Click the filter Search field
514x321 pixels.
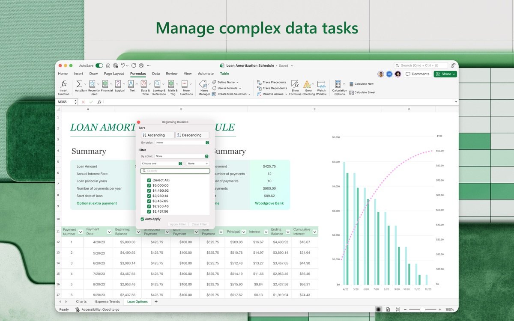click(176, 171)
